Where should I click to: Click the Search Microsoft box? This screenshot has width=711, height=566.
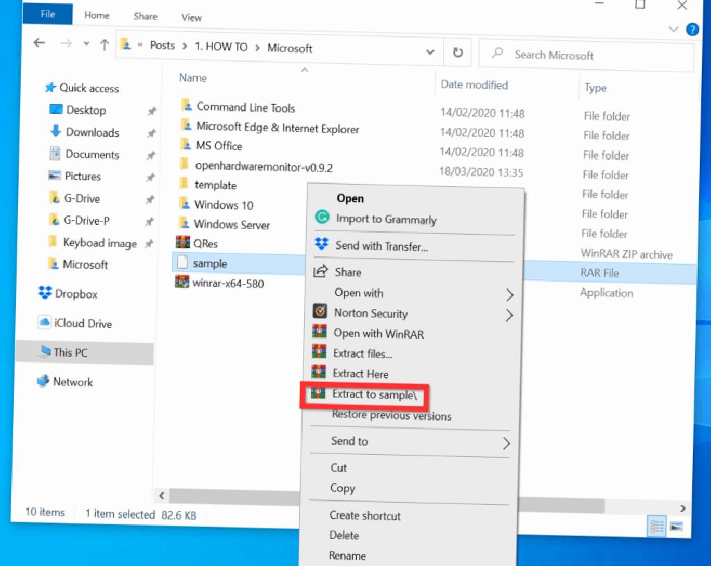point(586,56)
